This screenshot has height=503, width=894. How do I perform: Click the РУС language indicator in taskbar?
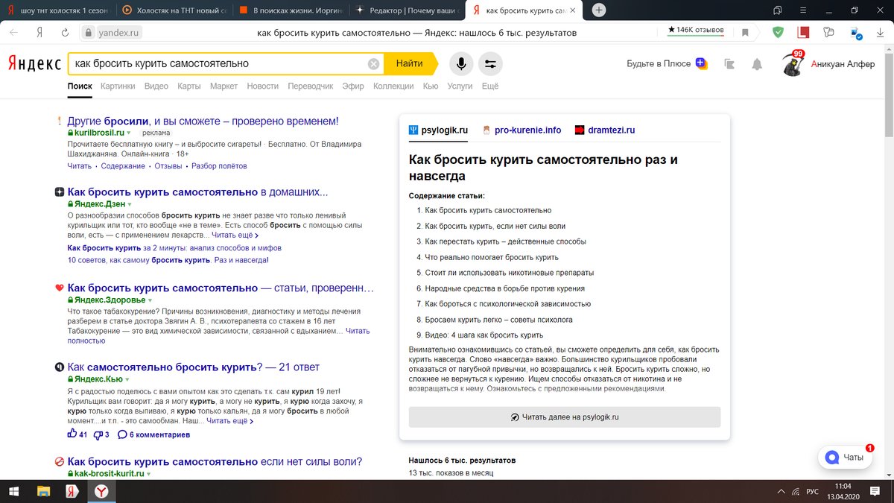pos(814,492)
